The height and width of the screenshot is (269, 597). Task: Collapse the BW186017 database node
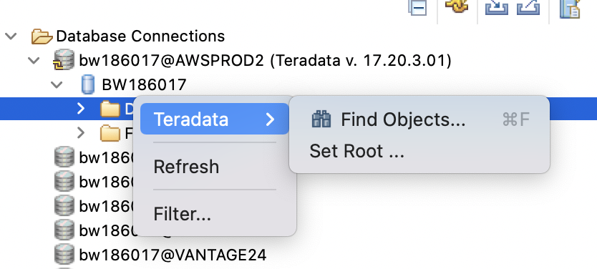tap(57, 84)
